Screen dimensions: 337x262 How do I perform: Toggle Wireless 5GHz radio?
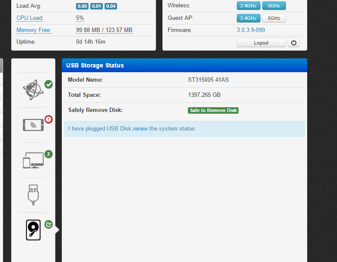[x=274, y=6]
